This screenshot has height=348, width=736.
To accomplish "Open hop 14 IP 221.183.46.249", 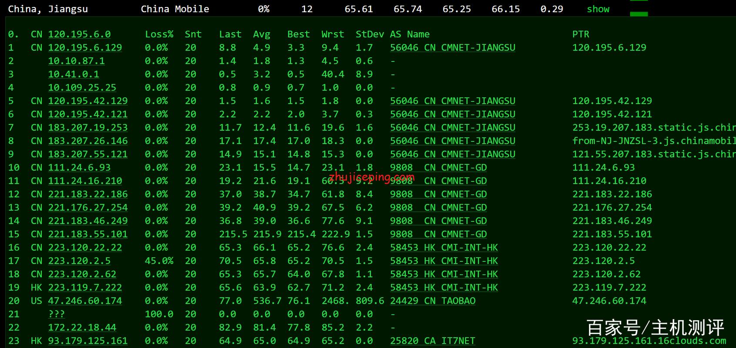I will [x=88, y=221].
